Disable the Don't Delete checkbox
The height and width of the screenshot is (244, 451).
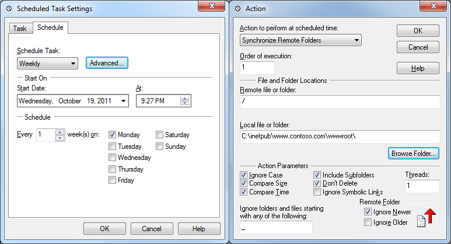point(317,183)
